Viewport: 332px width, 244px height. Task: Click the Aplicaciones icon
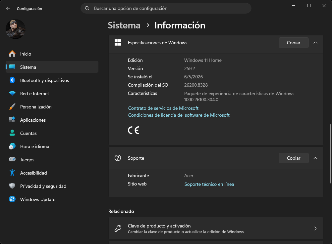click(x=12, y=120)
